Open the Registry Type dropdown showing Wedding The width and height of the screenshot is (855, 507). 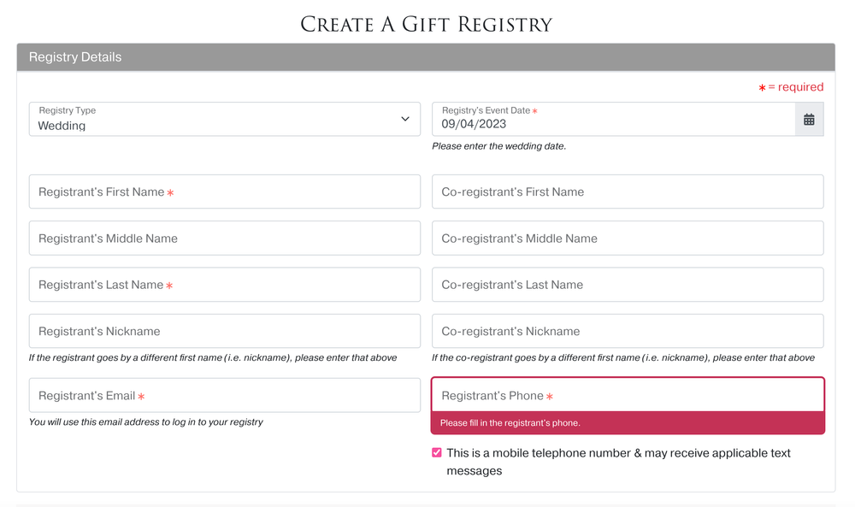[x=224, y=119]
